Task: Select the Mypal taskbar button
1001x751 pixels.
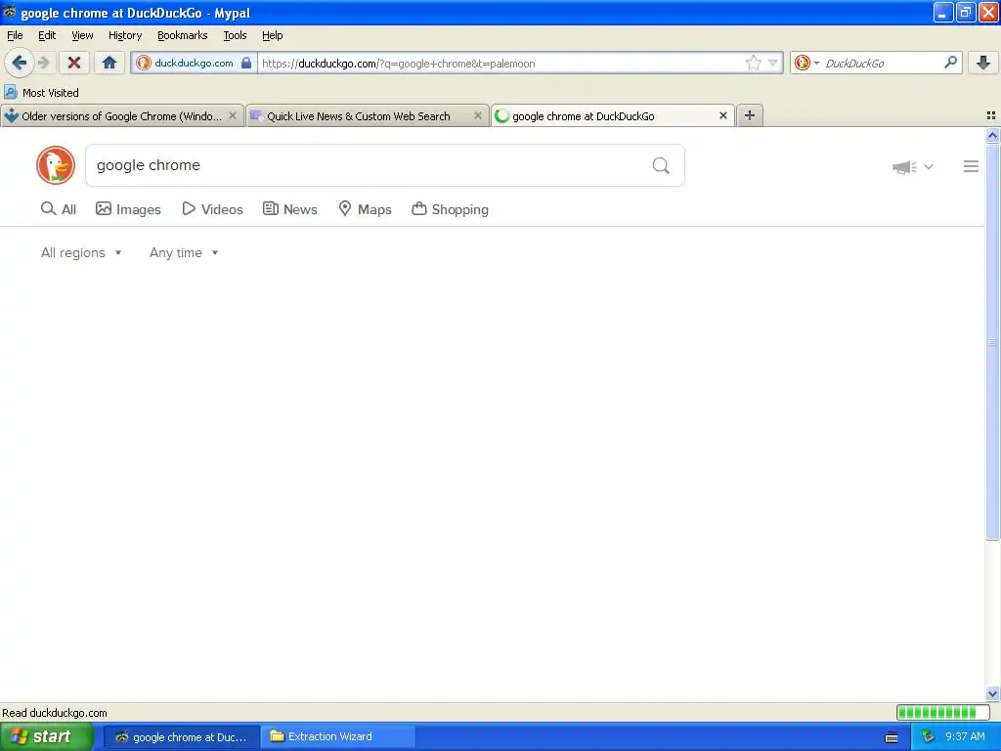Action: [181, 736]
